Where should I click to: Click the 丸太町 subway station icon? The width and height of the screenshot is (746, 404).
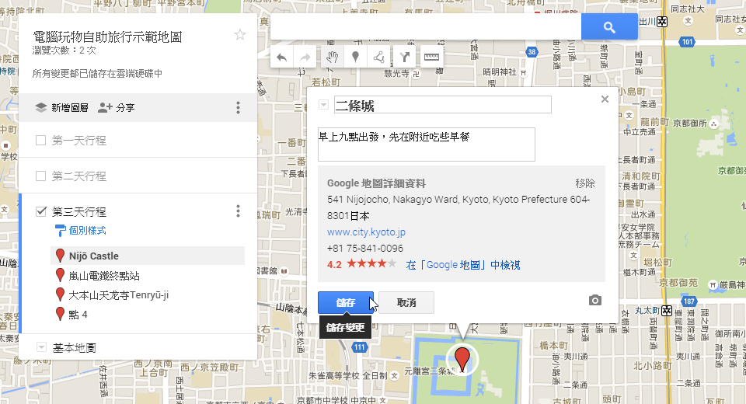point(667,311)
